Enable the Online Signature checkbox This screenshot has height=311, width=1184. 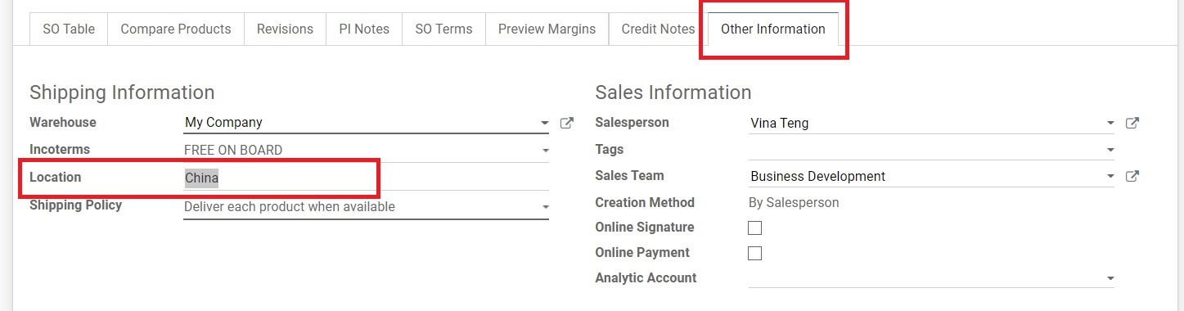coord(755,228)
